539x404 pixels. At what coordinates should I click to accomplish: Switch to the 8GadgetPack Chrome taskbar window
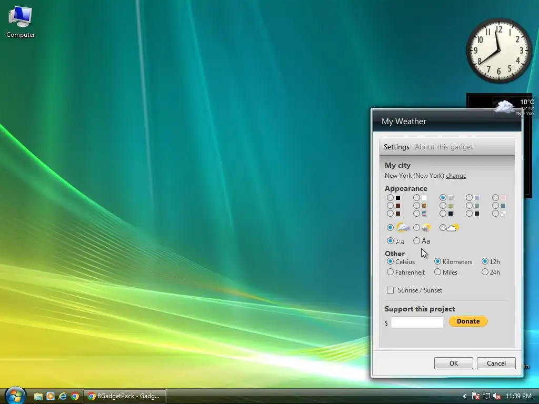(x=125, y=396)
